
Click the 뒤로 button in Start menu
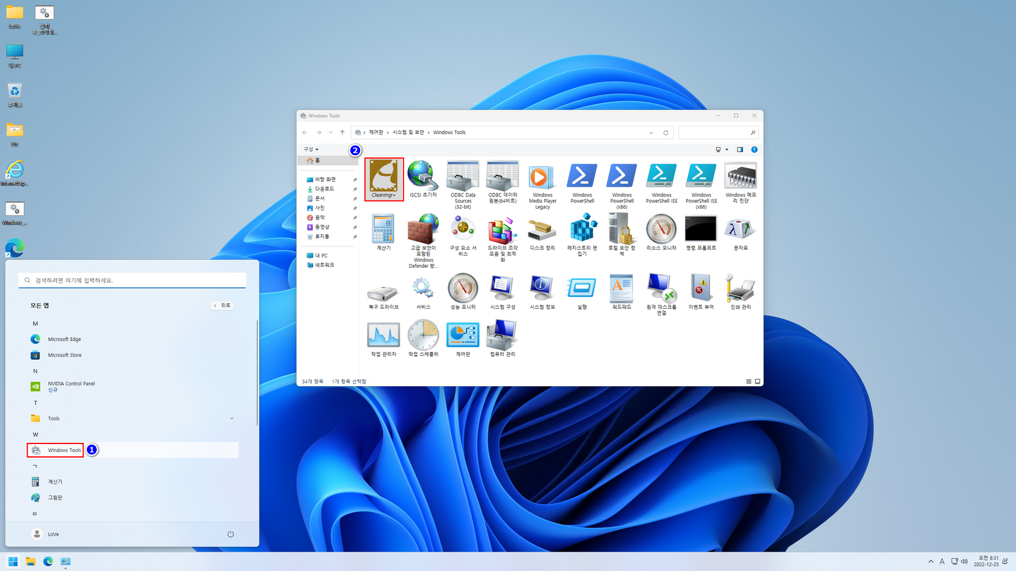(222, 305)
